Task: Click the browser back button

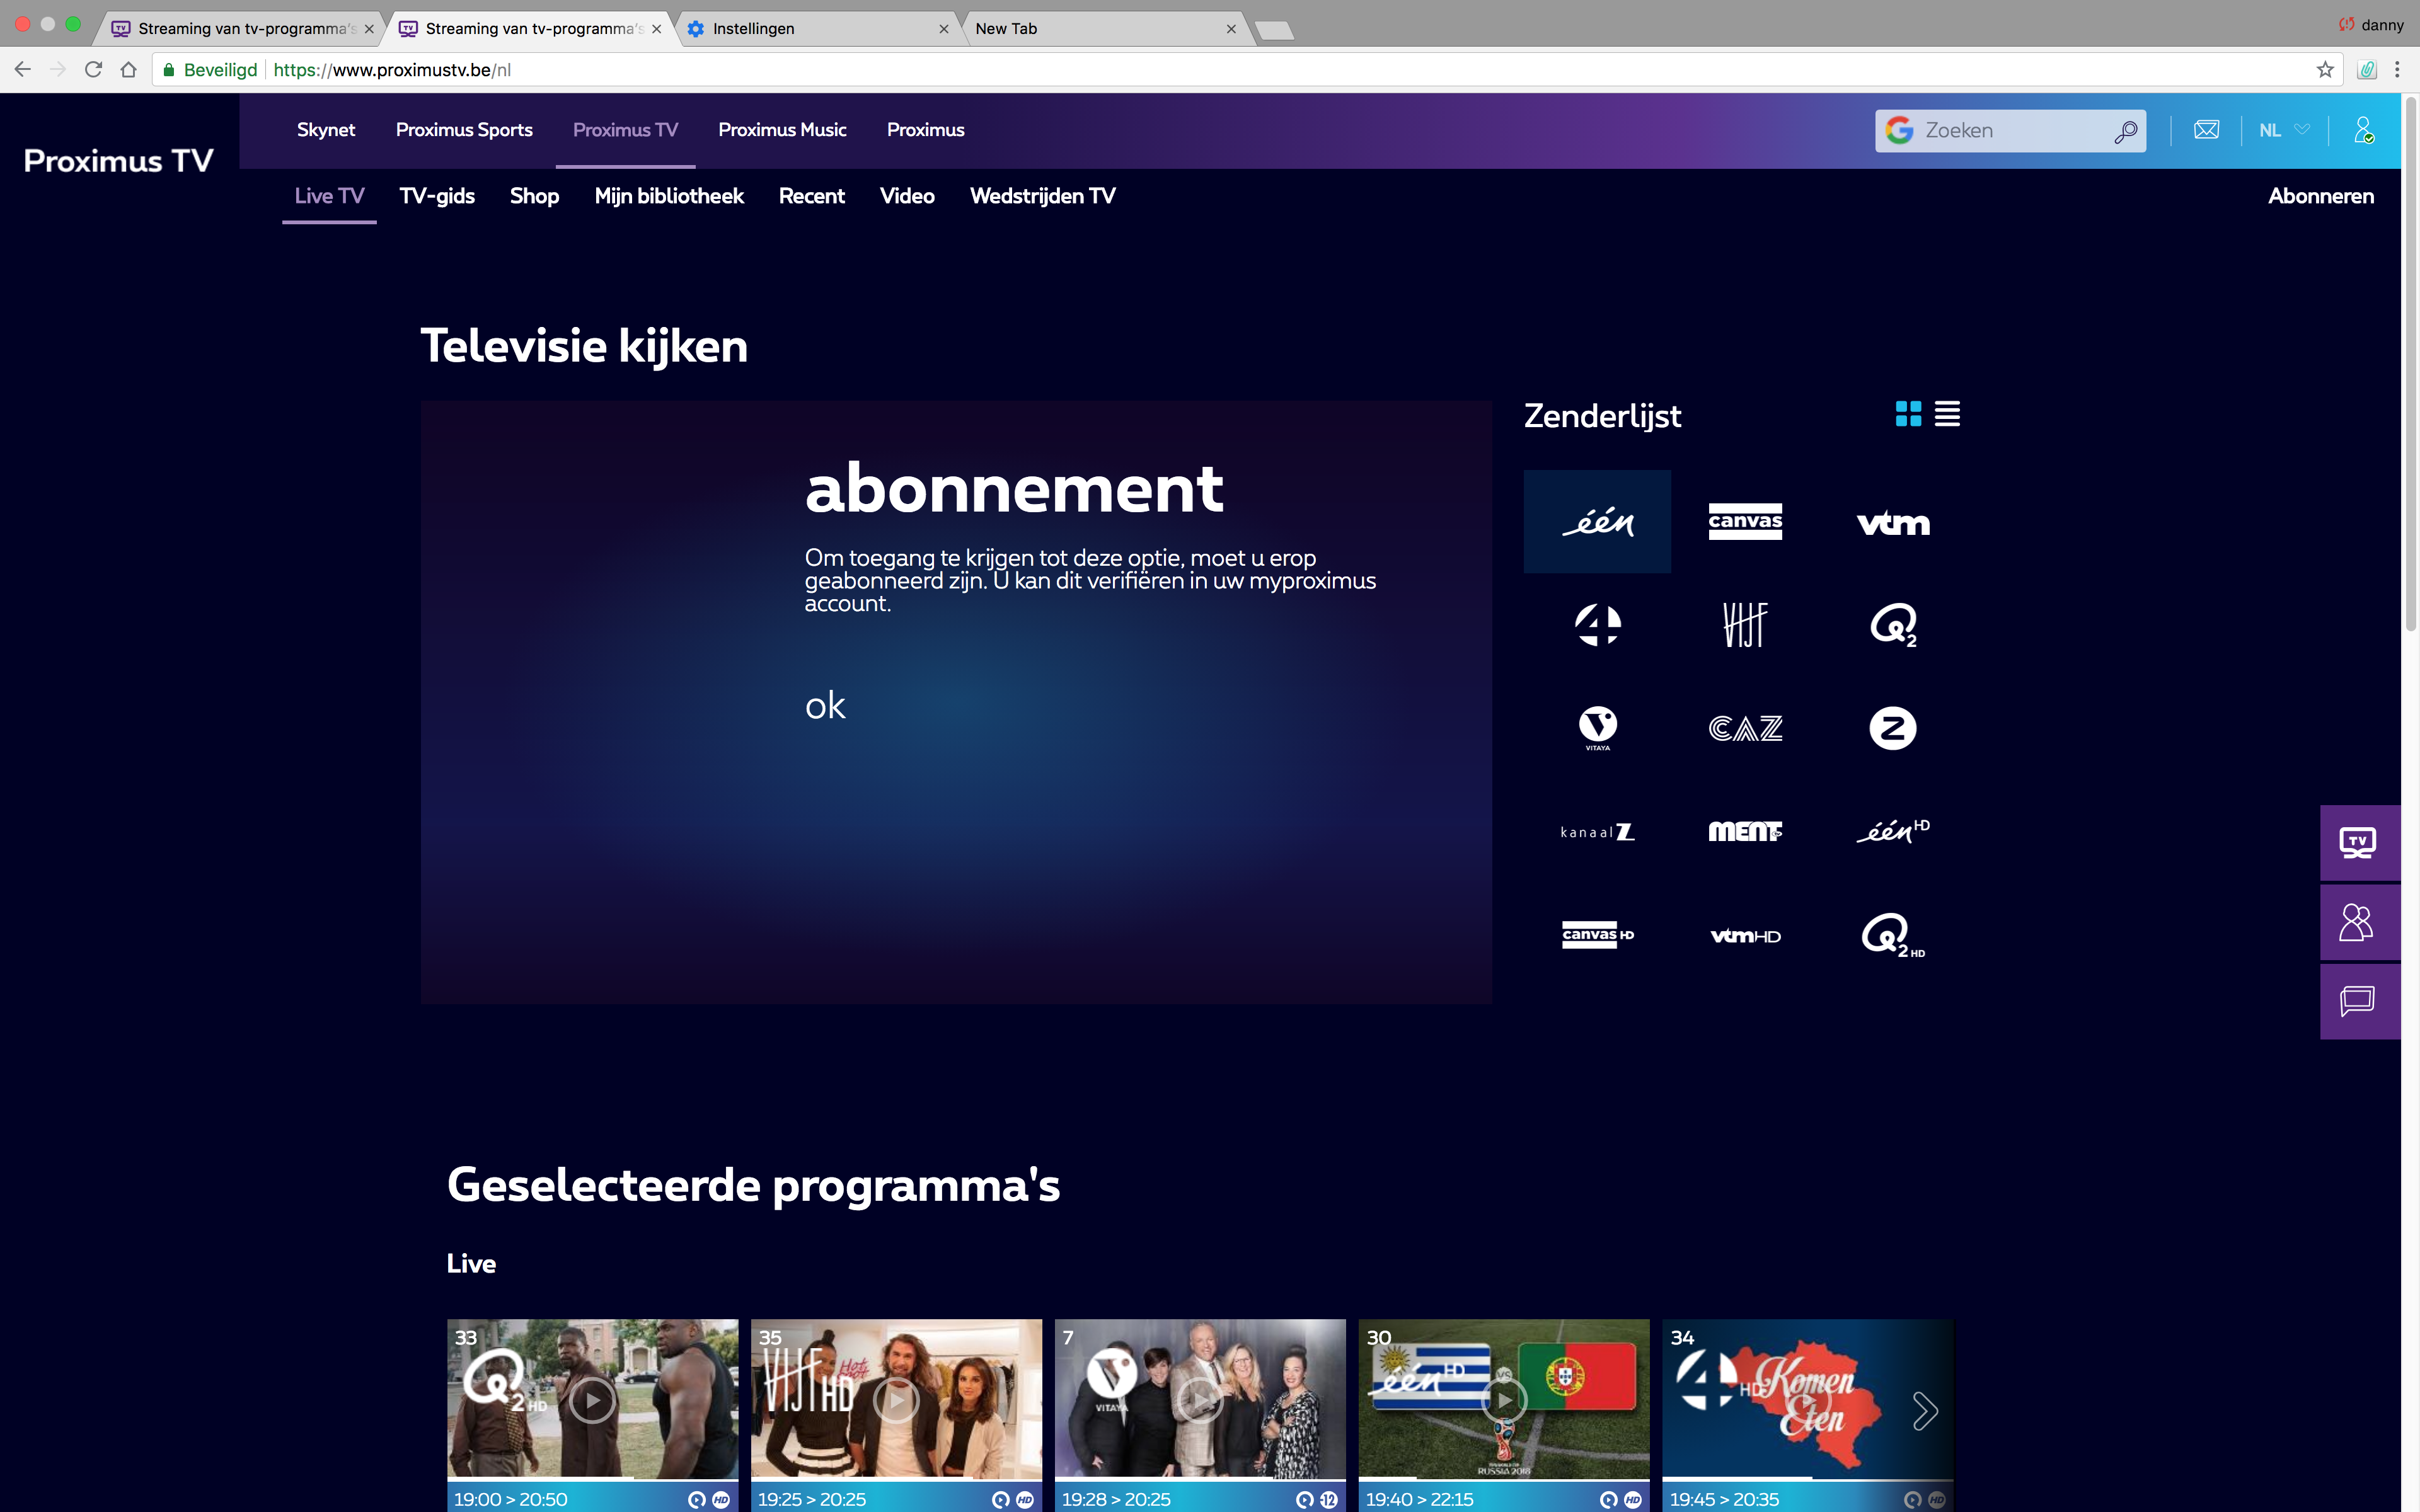Action: coord(22,70)
